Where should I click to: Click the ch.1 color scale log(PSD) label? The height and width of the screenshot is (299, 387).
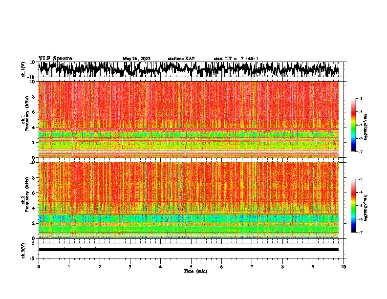(x=366, y=127)
